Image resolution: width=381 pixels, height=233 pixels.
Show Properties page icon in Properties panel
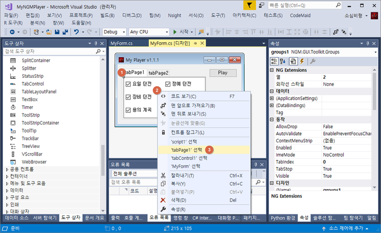[x=293, y=61]
